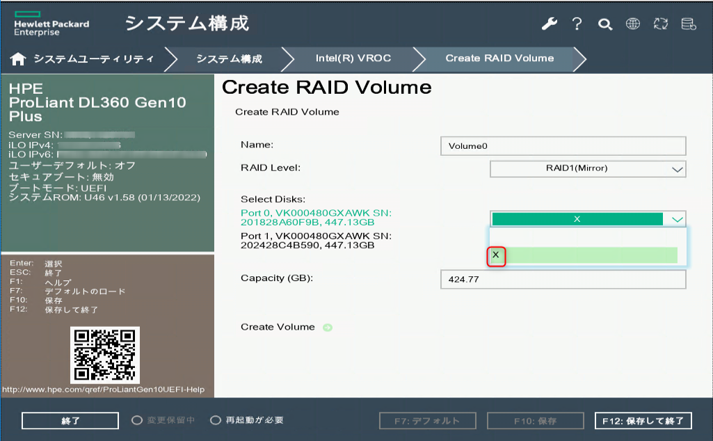The image size is (713, 441).
Task: Open the hpe.com UEFI help URL
Action: 103,390
